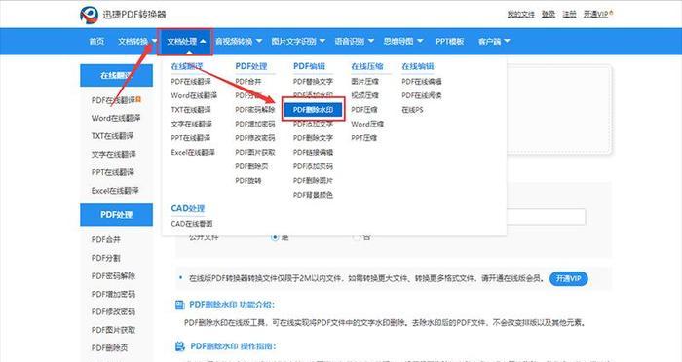The width and height of the screenshot is (682, 362).
Task: Open Excel在线翻译 in the left sidebar
Action: pos(115,191)
